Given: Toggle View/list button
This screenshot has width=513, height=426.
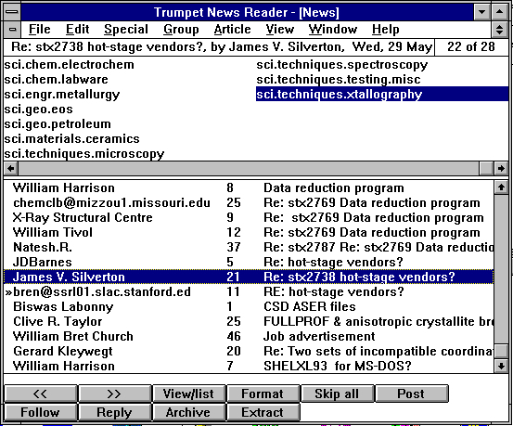Looking at the screenshot, I should click(x=188, y=394).
